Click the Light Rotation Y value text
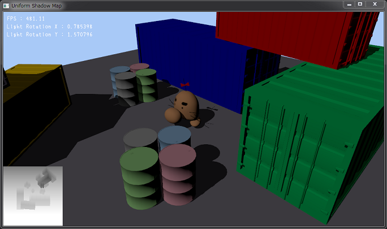 click(x=50, y=34)
